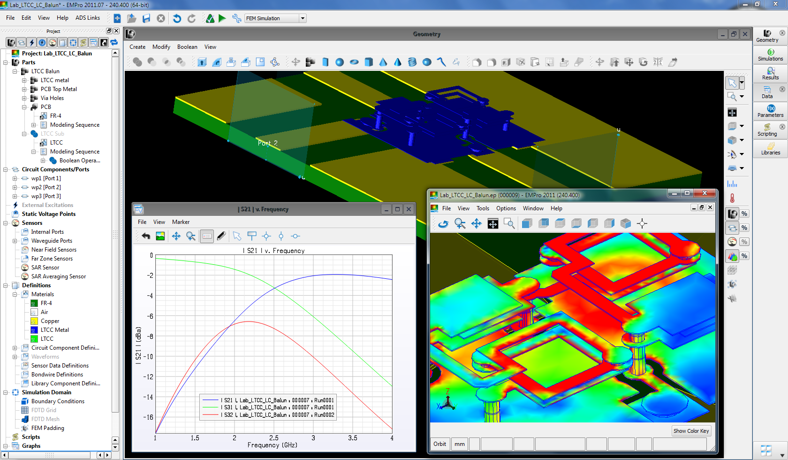Screen dimensions: 788x460
Task: Select the LTCC Sub visibility toggle
Action: point(34,133)
